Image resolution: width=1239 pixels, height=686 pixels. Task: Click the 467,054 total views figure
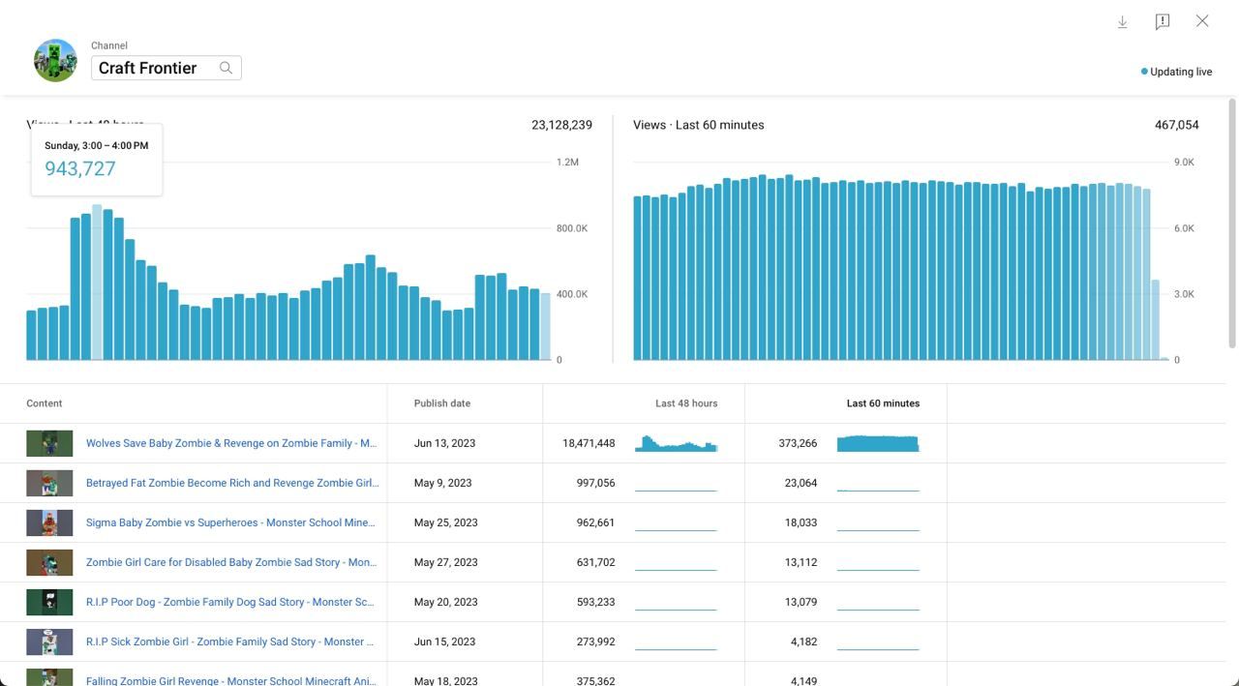[x=1177, y=125]
